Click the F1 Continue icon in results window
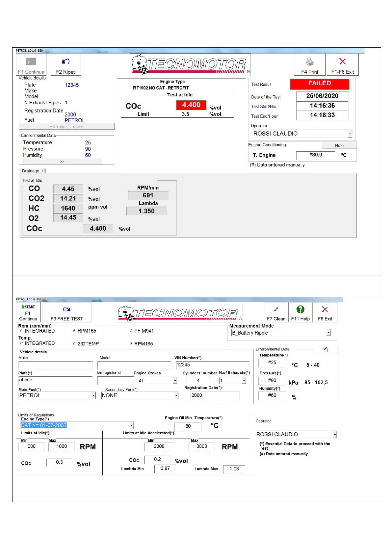392x554 pixels. pos(31,62)
